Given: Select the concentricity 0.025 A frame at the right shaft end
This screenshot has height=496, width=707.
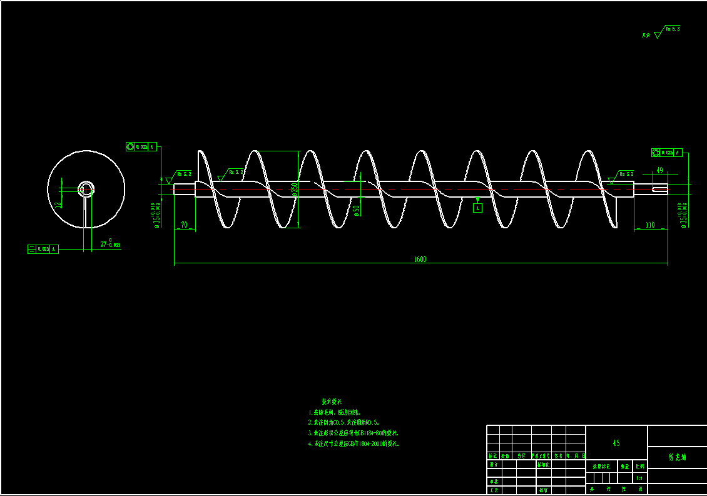Looking at the screenshot, I should click(x=666, y=153).
